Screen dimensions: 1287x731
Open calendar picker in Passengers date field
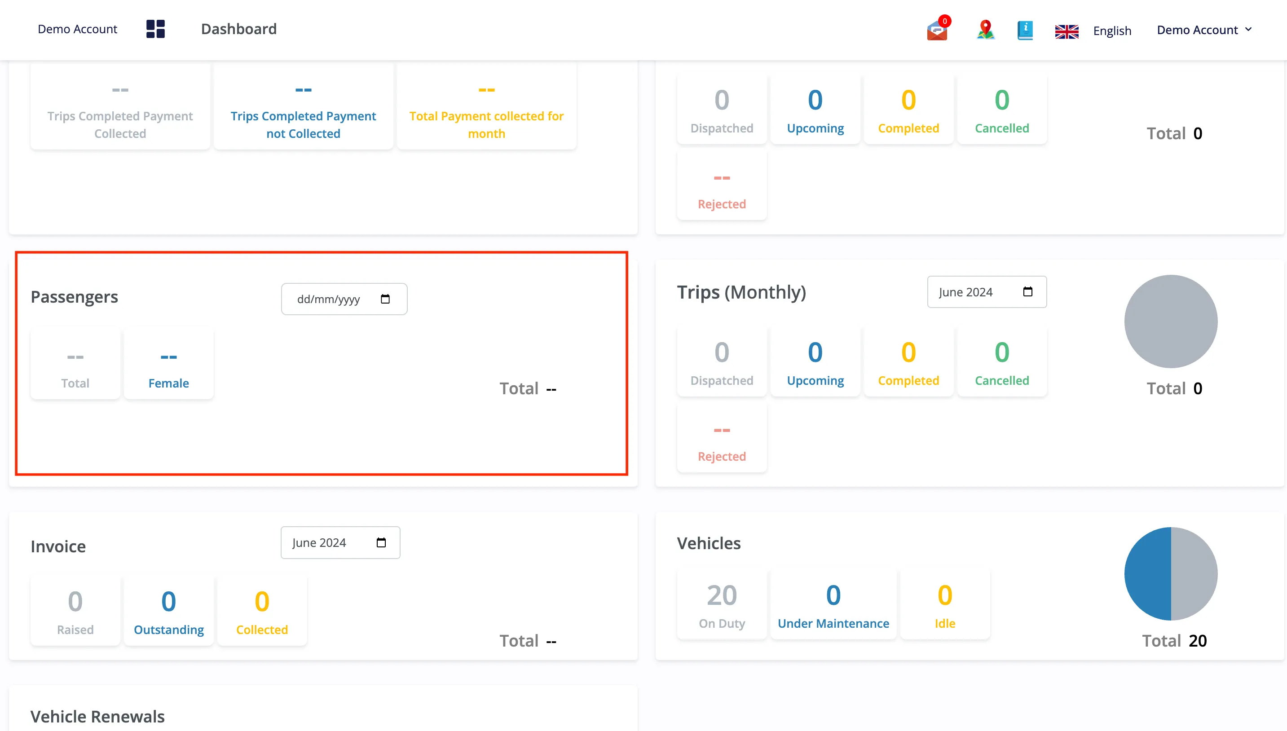click(x=385, y=299)
